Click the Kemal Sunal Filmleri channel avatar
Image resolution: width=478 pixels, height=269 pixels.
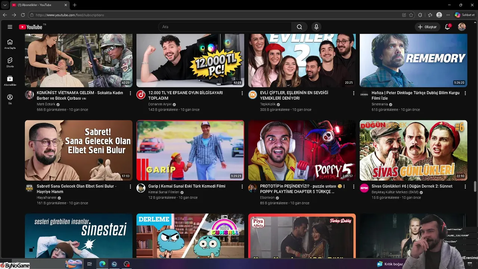click(x=141, y=188)
